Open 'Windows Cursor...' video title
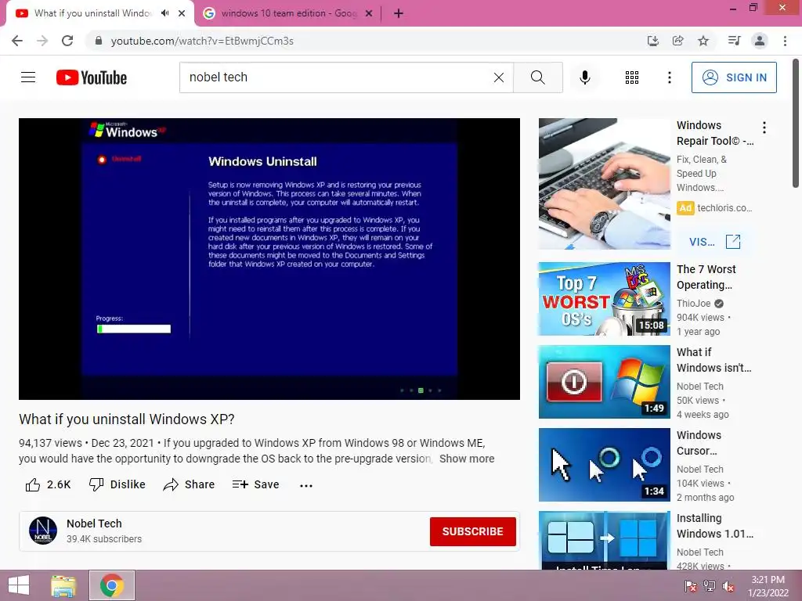The width and height of the screenshot is (802, 601). point(699,443)
